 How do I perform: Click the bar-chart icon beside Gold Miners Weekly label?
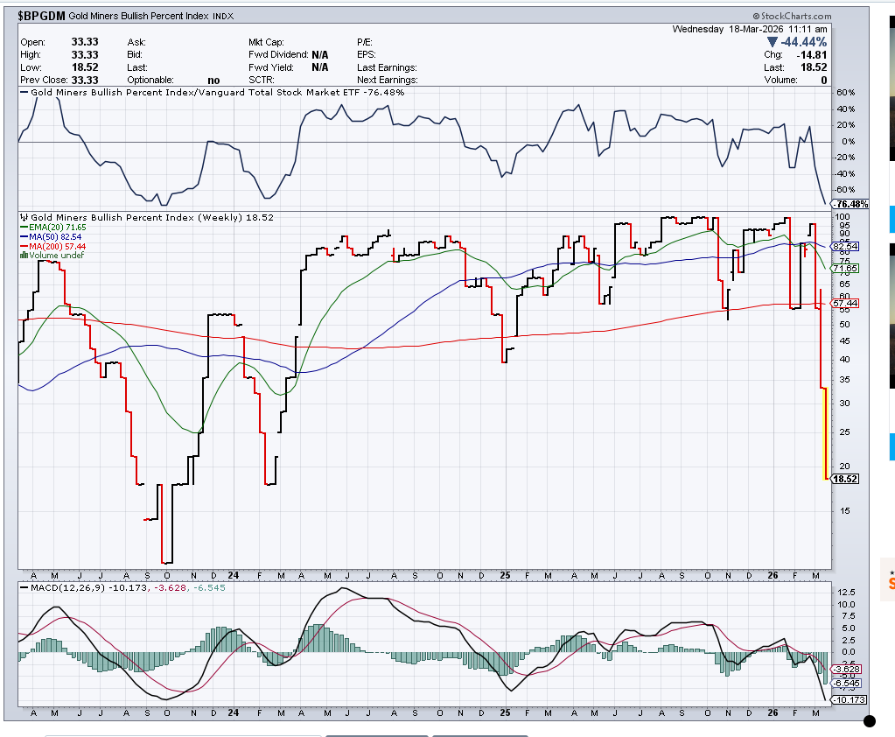(24, 217)
